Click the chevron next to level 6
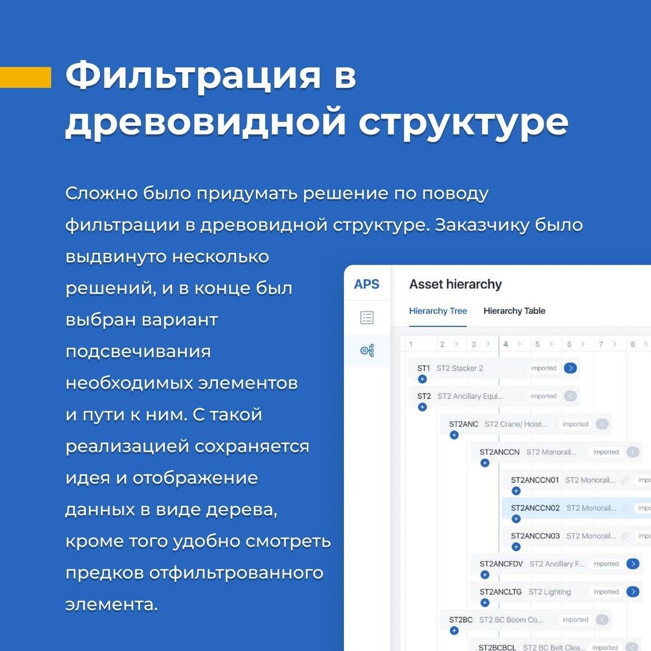 (x=583, y=344)
